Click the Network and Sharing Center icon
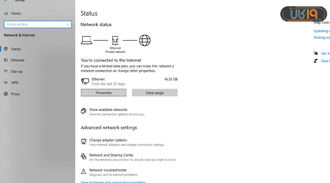This screenshot has height=183, width=330. pos(83,156)
